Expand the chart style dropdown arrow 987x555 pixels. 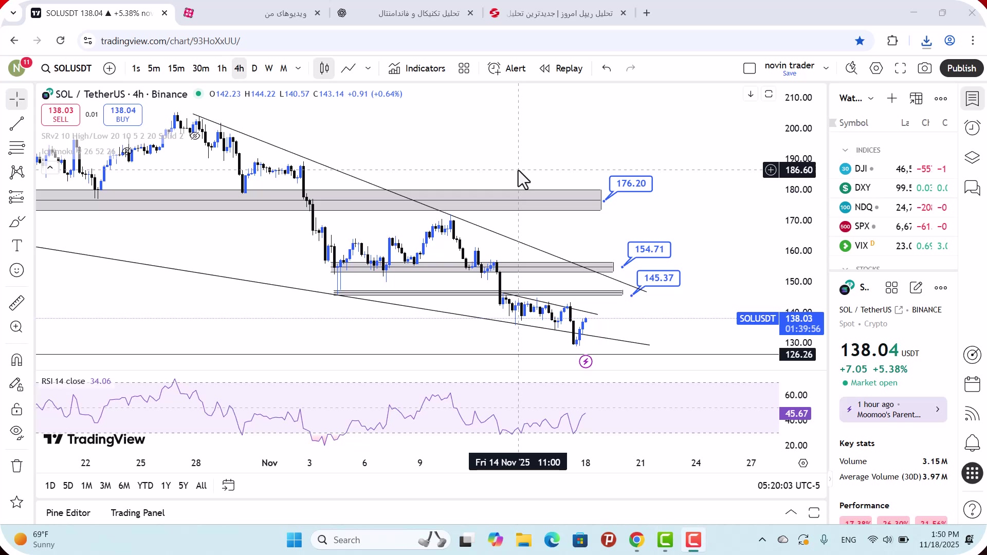368,68
